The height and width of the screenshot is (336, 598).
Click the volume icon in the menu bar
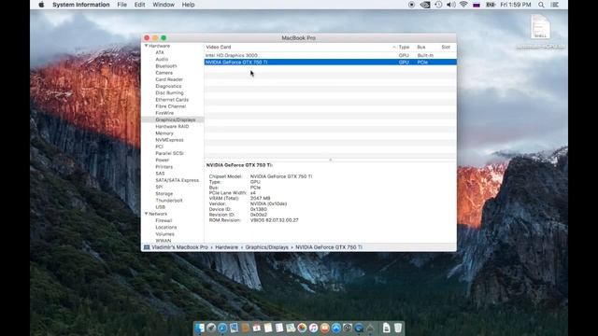click(450, 5)
